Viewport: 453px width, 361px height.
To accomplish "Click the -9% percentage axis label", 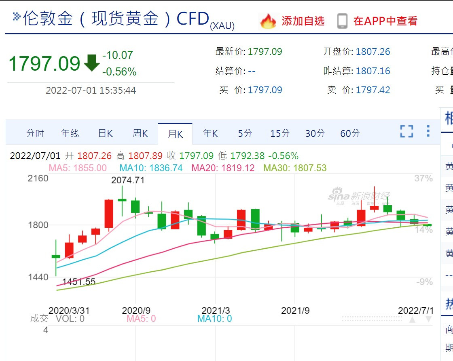I will point(424,282).
